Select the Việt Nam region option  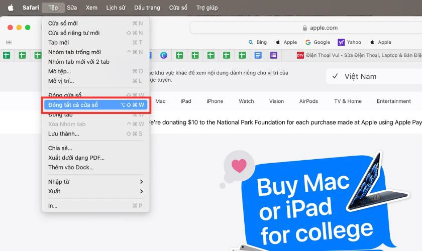click(x=374, y=76)
